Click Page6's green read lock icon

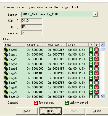[91, 78]
